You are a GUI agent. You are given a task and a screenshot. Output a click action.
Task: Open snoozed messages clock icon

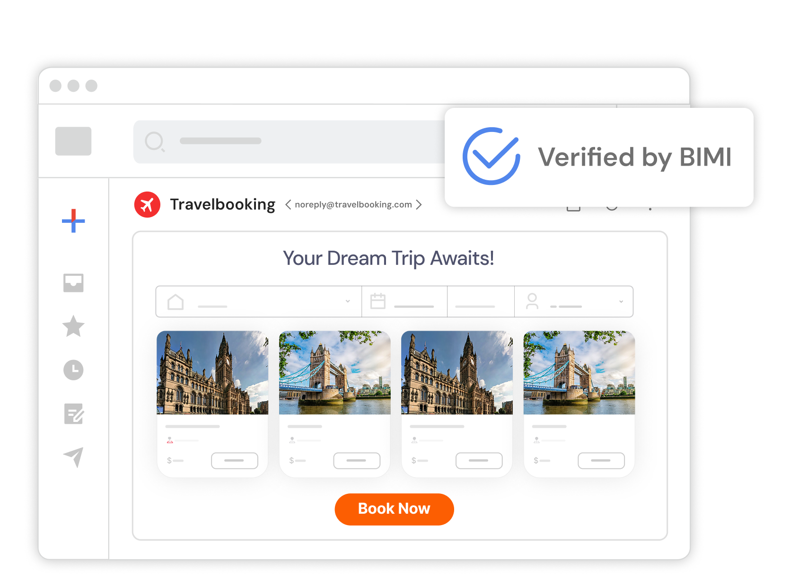tap(73, 370)
